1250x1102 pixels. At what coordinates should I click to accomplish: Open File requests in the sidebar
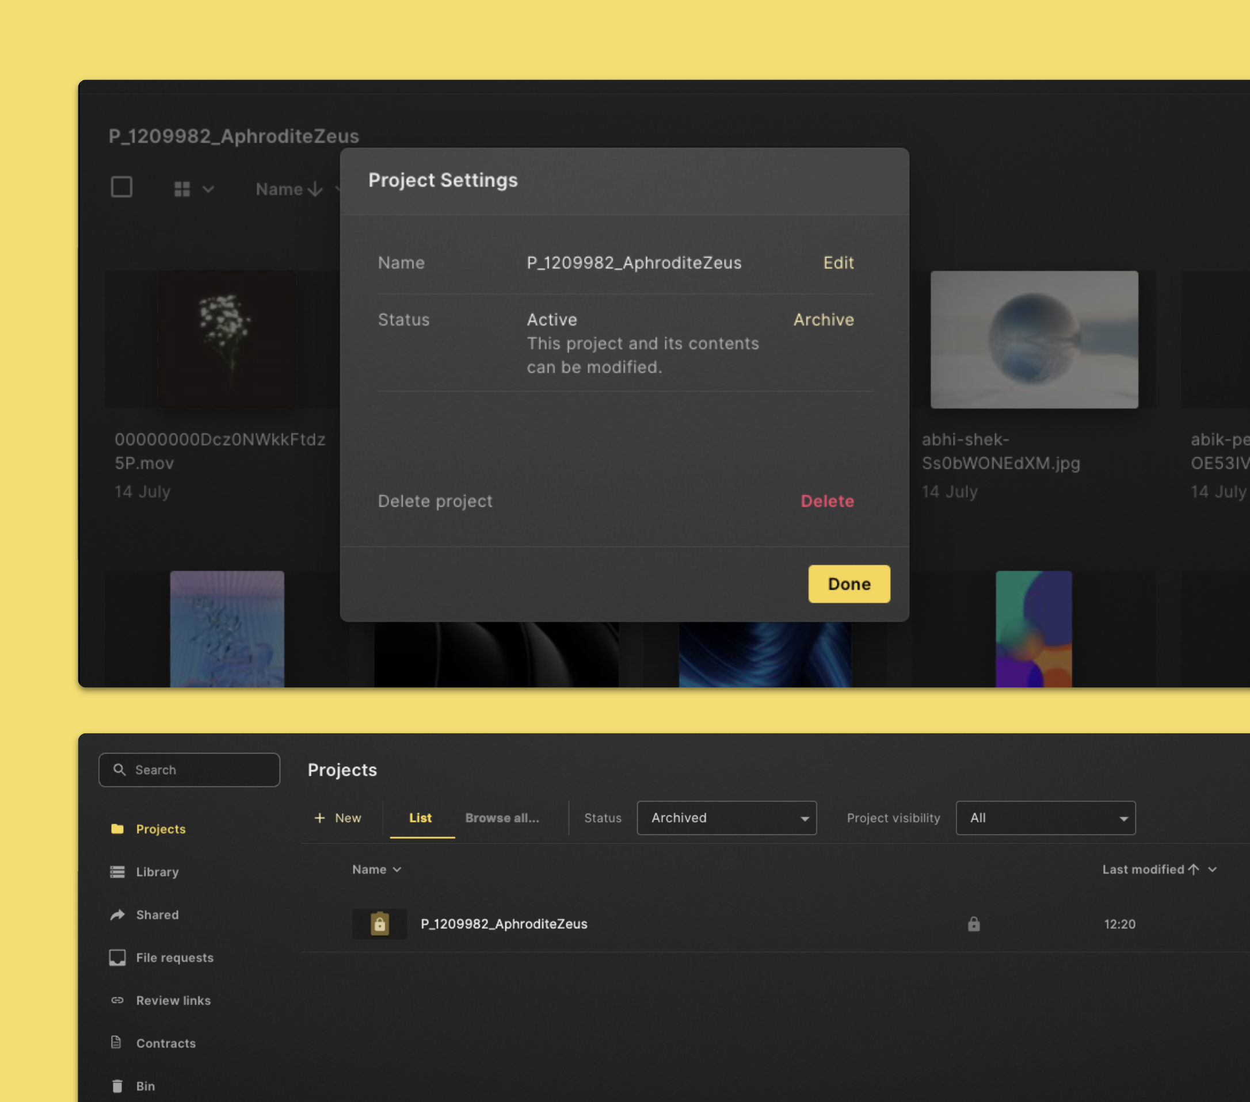tap(162, 957)
